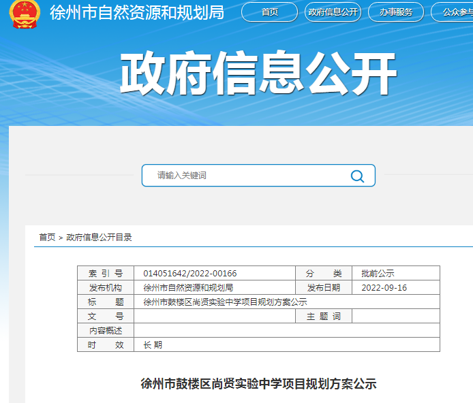
Task: Click the 发布日期 label cell
Action: 324,288
